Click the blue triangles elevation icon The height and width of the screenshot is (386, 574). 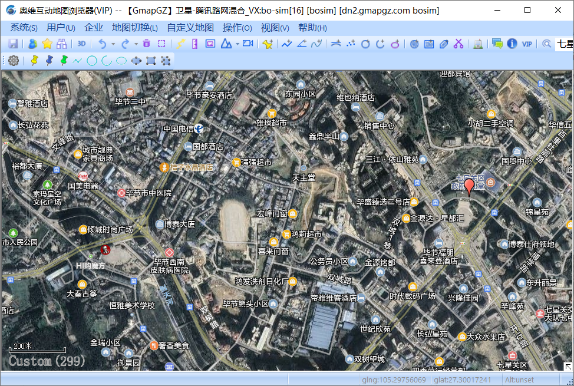coord(226,44)
